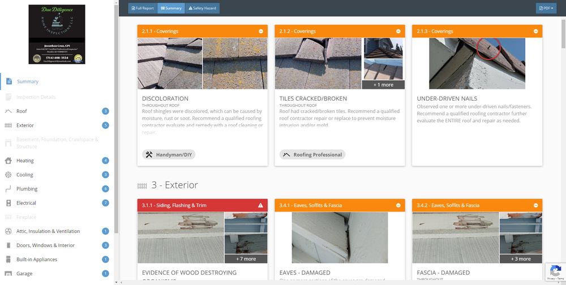This screenshot has height=285, width=566.
Task: Open Exterior section in sidebar
Action: (57, 125)
